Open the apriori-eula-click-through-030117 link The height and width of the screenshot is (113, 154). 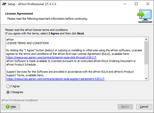click(x=51, y=58)
